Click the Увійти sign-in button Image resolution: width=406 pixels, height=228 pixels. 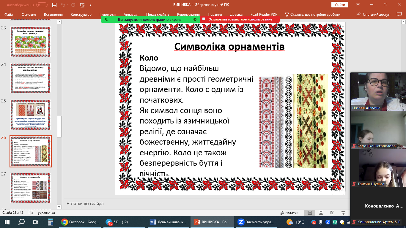(339, 5)
